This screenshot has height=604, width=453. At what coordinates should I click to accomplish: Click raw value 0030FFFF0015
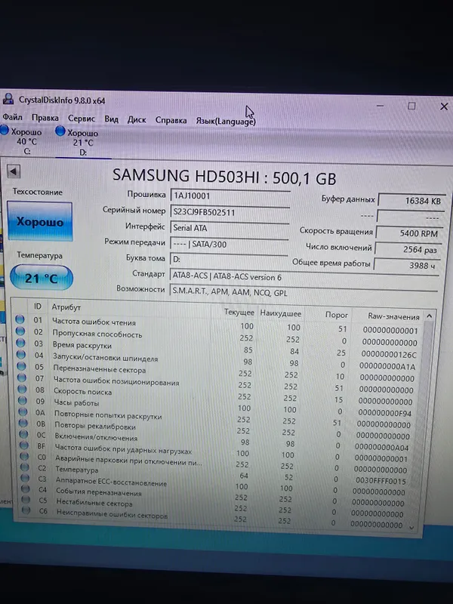tap(381, 481)
